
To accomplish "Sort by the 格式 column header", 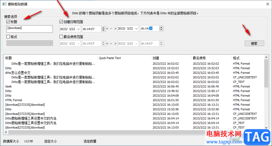I will coord(248,58).
